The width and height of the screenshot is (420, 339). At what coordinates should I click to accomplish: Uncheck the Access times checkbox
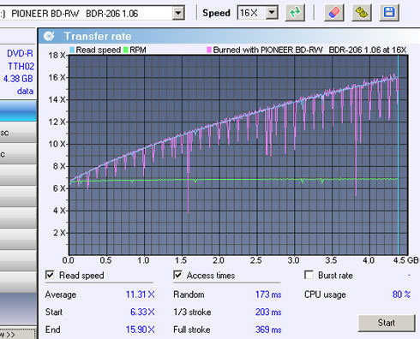(177, 275)
